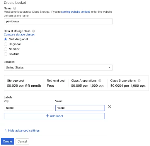
Task: Click the Create button
Action: (8, 141)
